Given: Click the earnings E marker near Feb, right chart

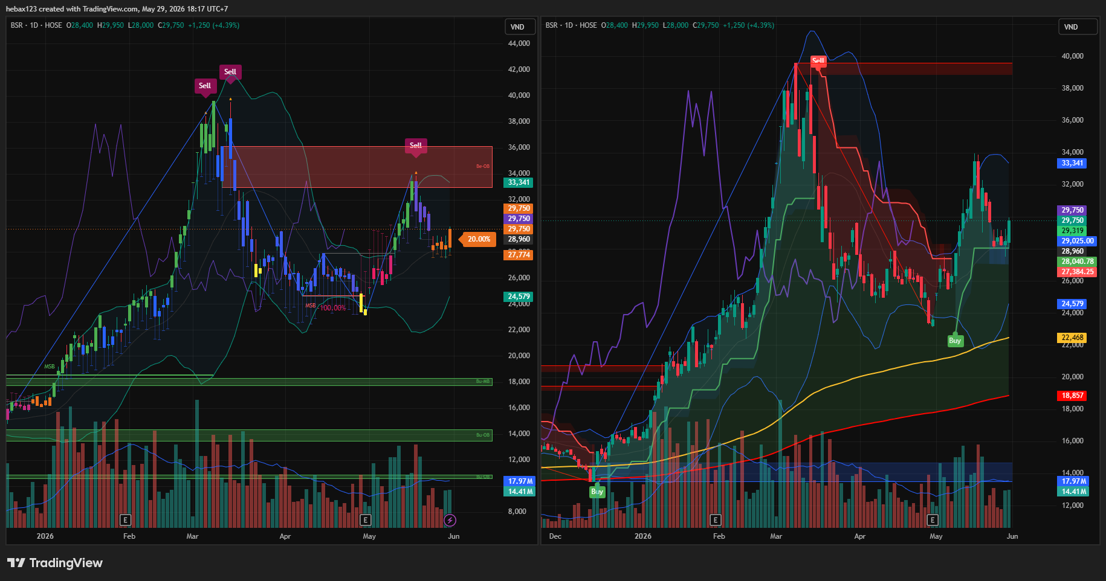Looking at the screenshot, I should [x=716, y=519].
